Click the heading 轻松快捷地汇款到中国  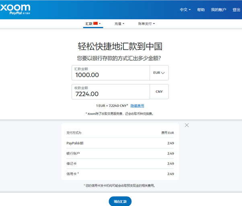coord(120,47)
